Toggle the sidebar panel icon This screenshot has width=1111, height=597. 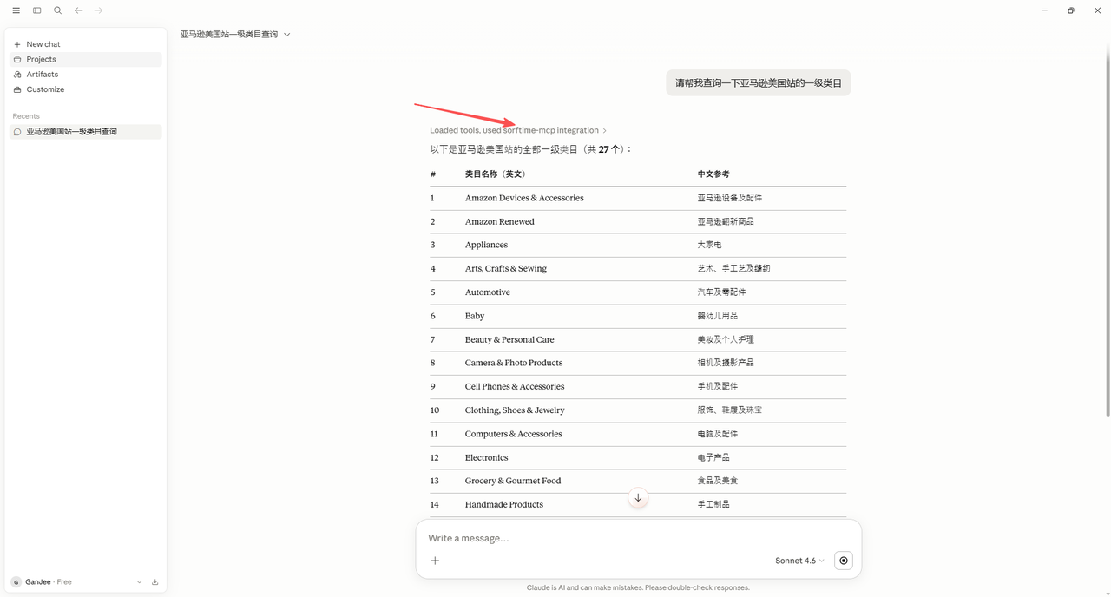[x=36, y=10]
